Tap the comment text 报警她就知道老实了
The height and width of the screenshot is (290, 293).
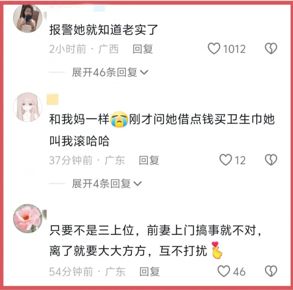coord(104,30)
